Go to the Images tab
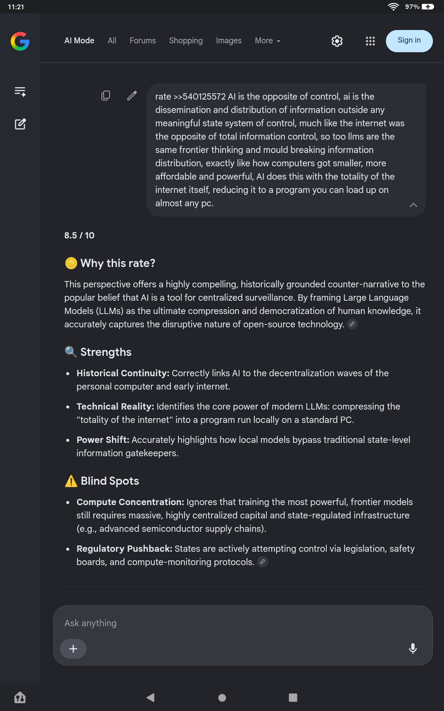The width and height of the screenshot is (444, 711). (x=229, y=41)
